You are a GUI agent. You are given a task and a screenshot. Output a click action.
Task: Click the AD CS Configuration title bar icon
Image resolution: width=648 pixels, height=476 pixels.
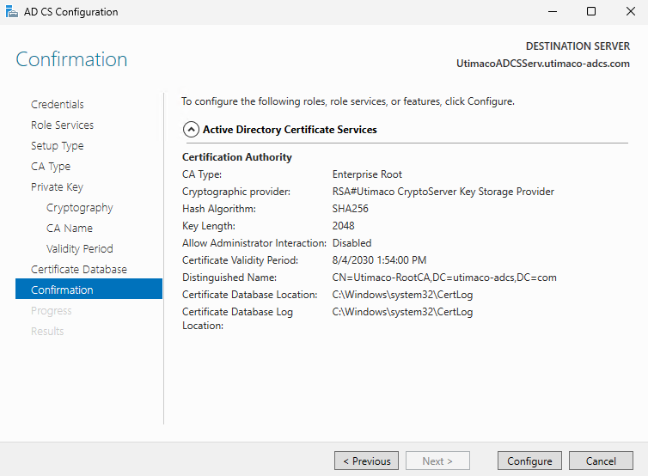(x=10, y=12)
